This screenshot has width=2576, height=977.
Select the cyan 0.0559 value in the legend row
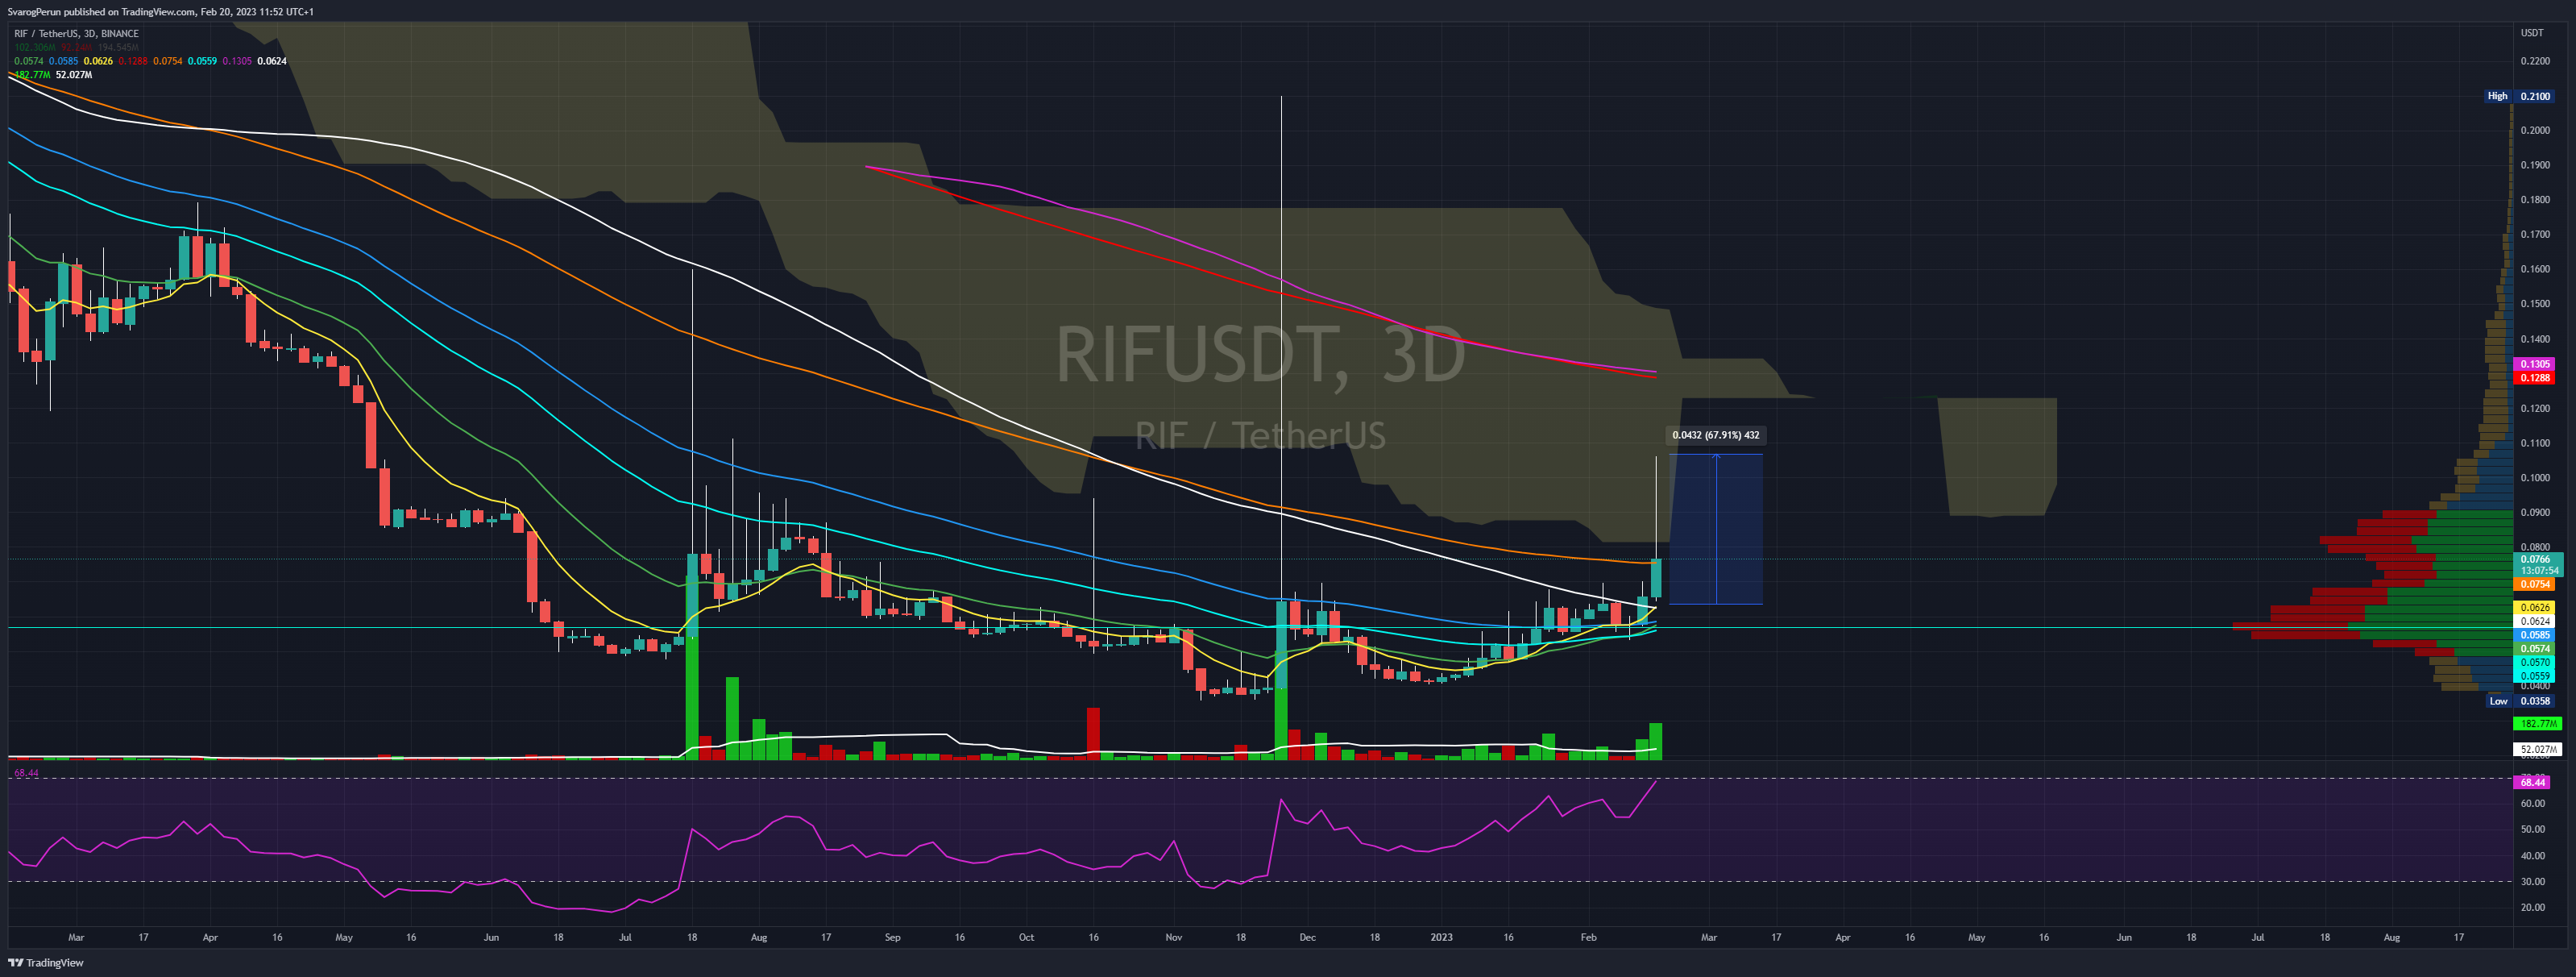[x=203, y=61]
